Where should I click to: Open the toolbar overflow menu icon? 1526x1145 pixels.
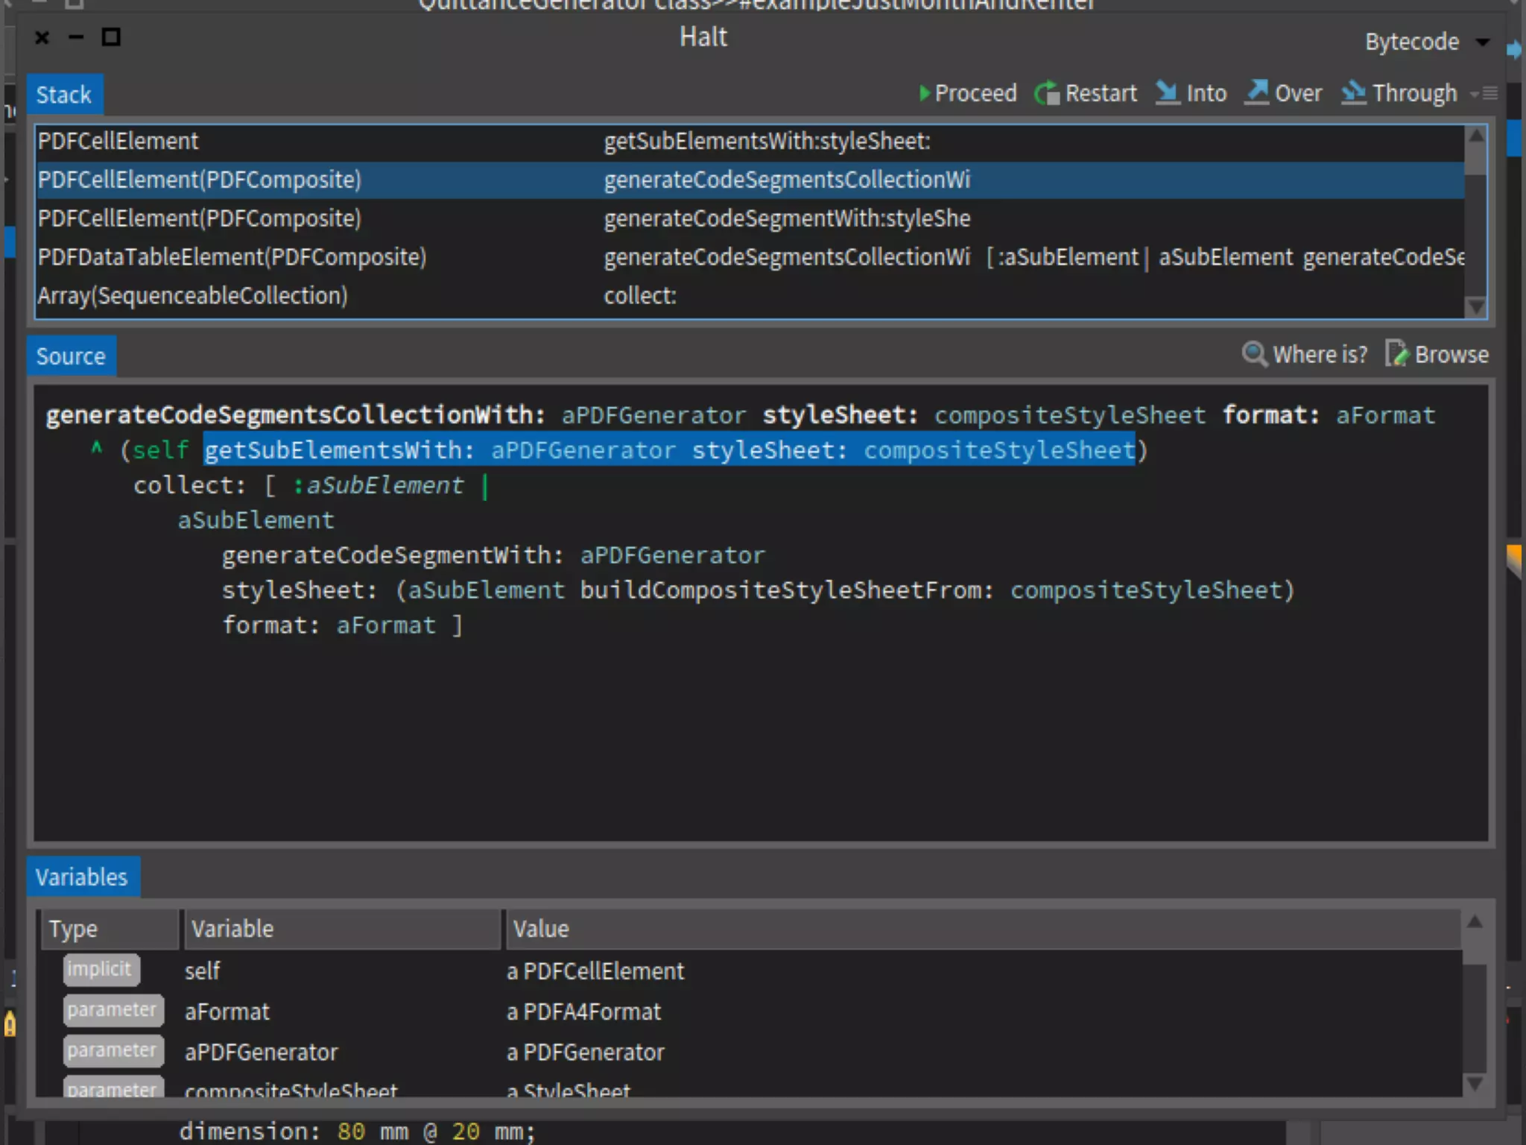coord(1484,93)
